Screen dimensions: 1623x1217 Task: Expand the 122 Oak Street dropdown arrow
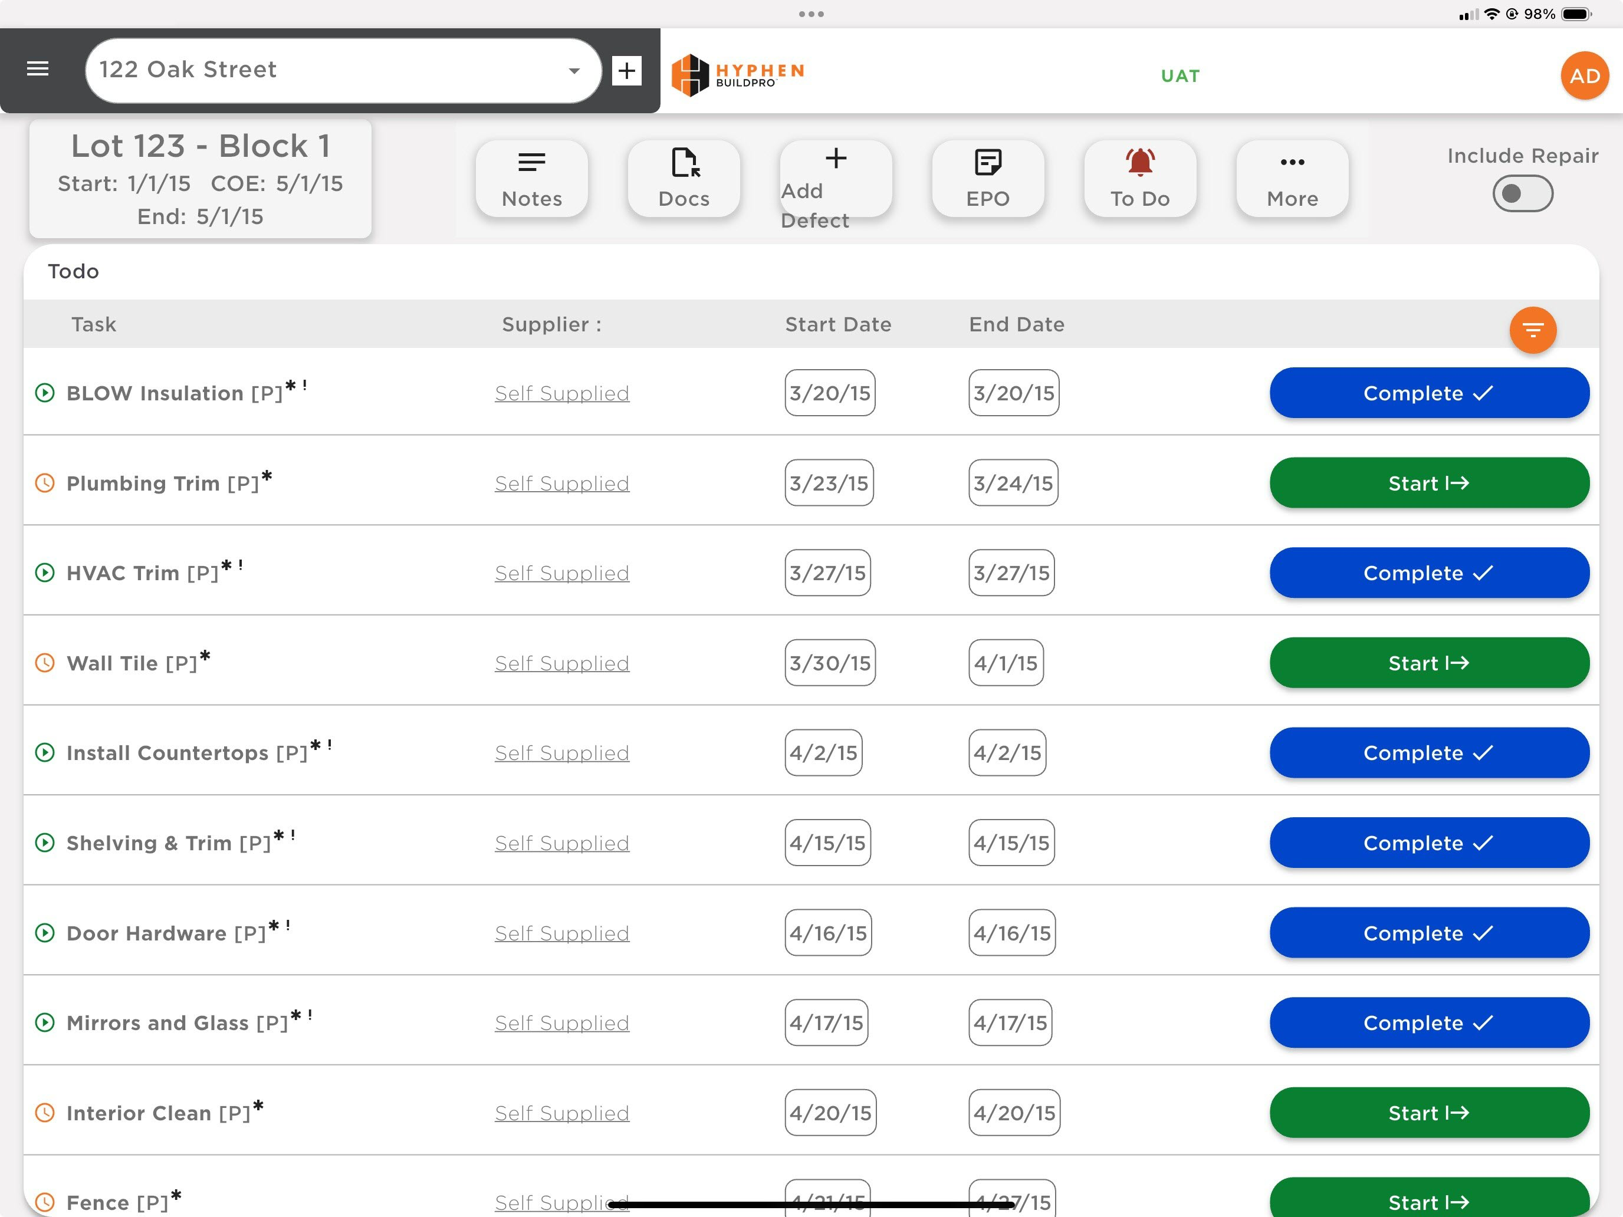574,70
